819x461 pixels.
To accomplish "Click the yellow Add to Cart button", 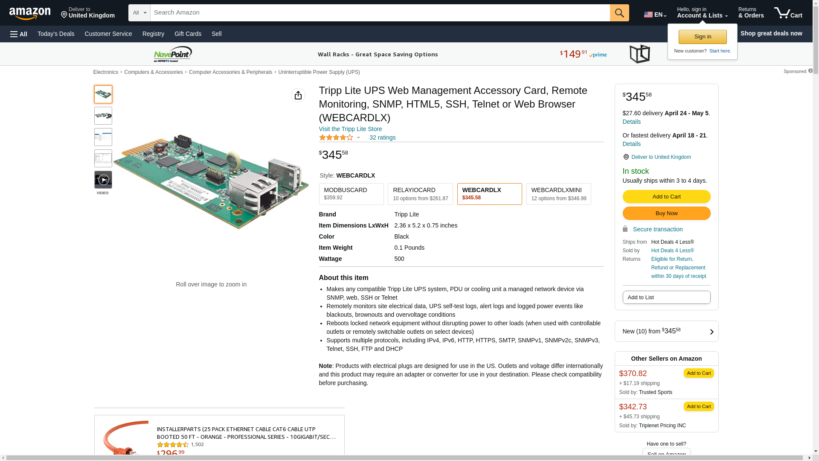I will [x=666, y=196].
